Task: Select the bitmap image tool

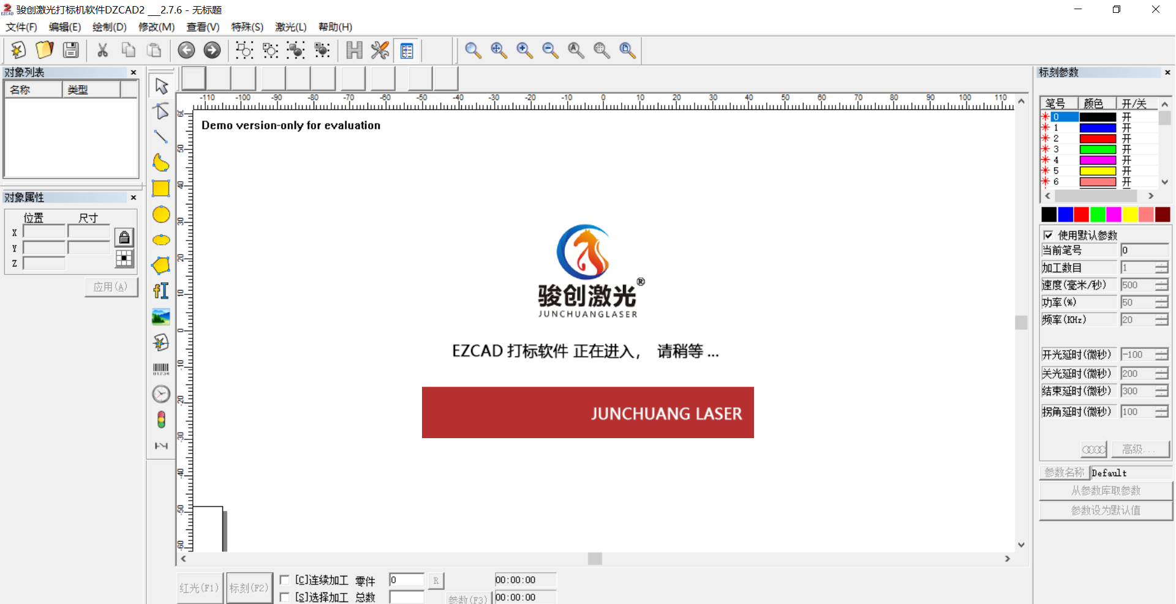Action: 161,317
